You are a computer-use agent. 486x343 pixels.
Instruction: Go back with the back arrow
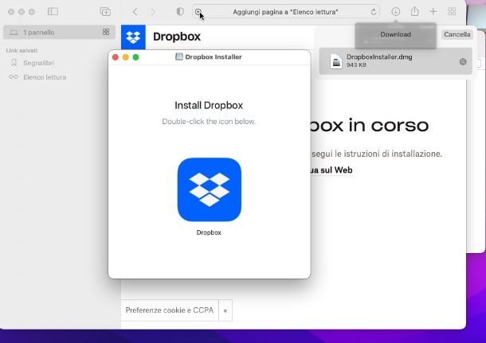pos(135,12)
